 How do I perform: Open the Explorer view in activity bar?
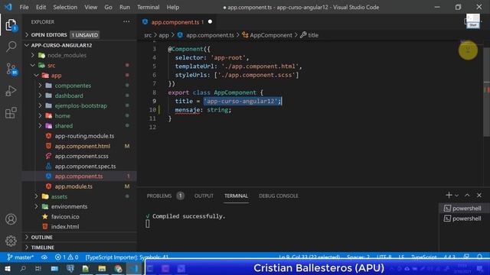pos(11,25)
